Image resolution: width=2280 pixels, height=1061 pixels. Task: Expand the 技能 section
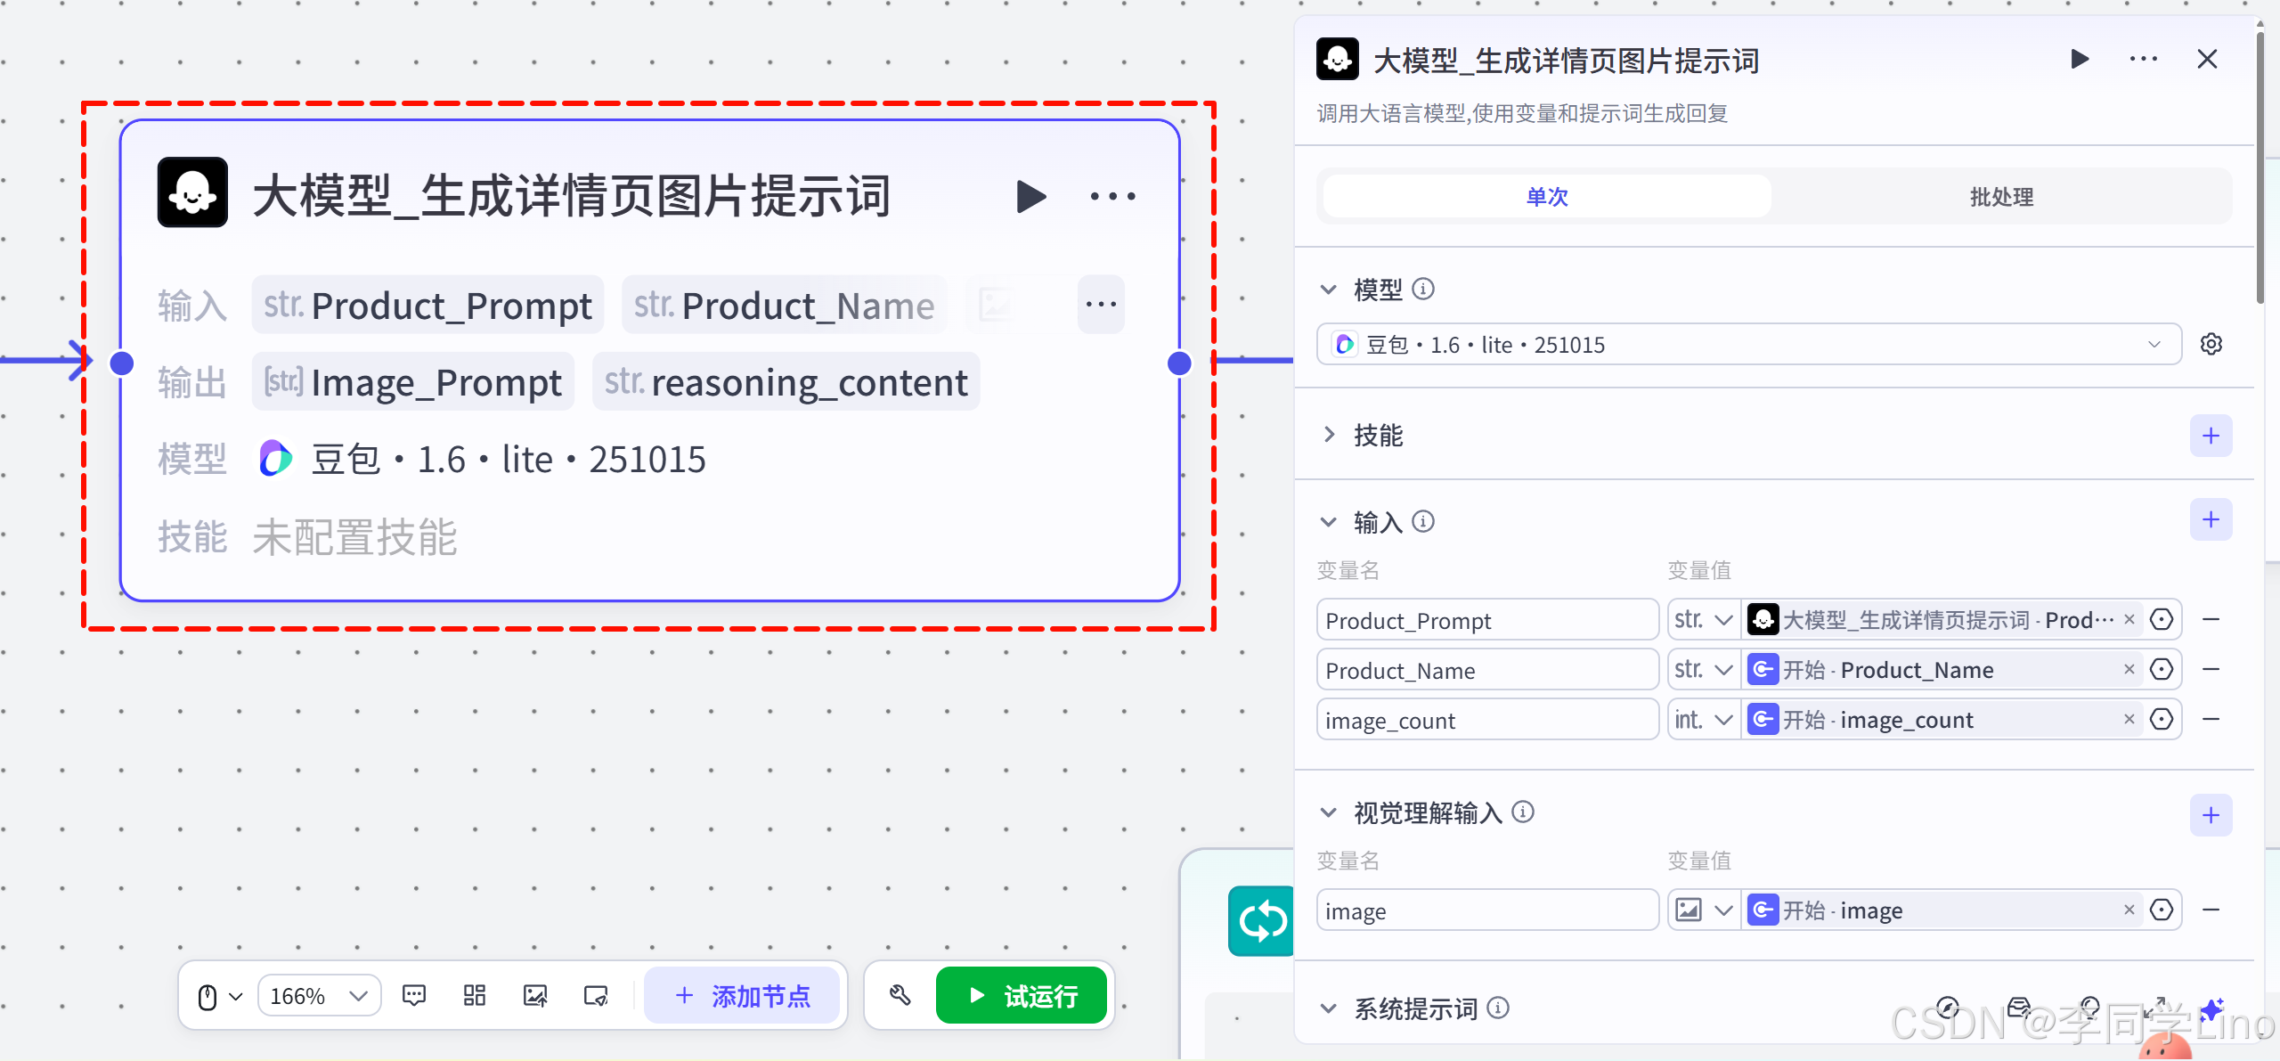[x=1329, y=435]
